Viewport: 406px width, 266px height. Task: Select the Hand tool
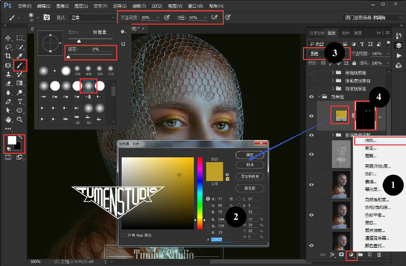pos(8,119)
